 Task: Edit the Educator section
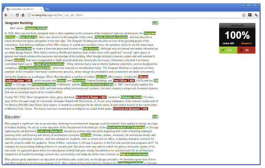(x=155, y=117)
